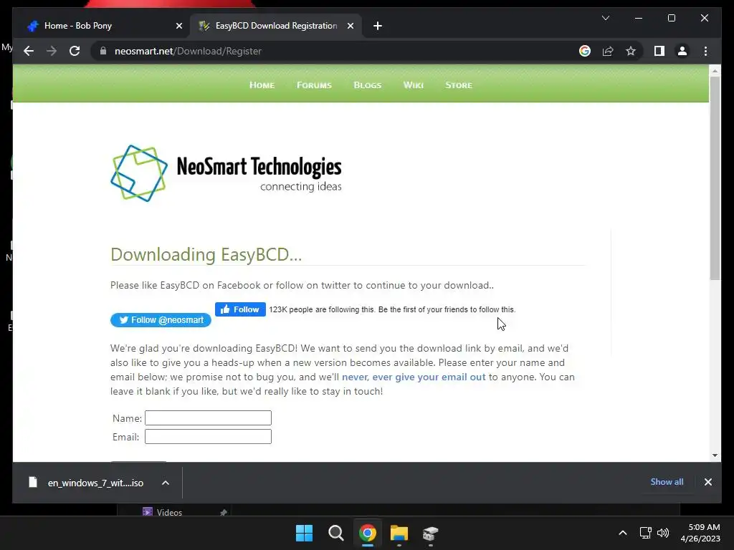734x550 pixels.
Task: Open Chrome's three-dot menu
Action: pos(705,51)
